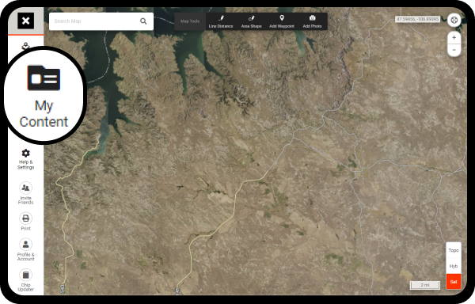Image resolution: width=475 pixels, height=304 pixels.
Task: Click the Map Tools tab
Action: 190,21
